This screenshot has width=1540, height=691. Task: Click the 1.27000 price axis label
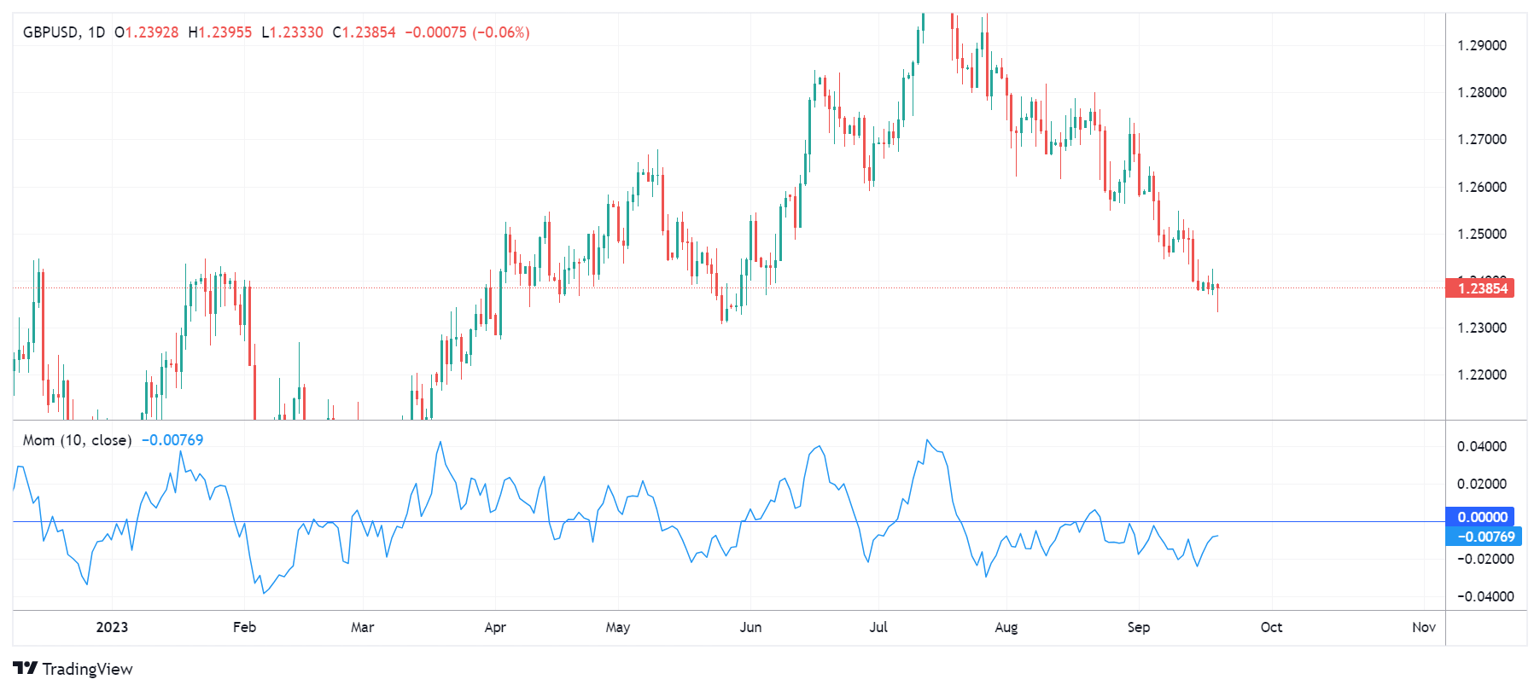(1482, 139)
